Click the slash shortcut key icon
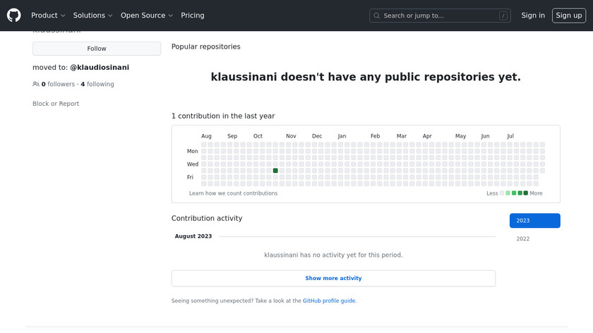This screenshot has width=593, height=333. click(503, 16)
